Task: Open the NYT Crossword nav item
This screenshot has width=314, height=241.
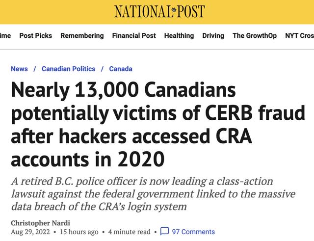Action: [x=299, y=35]
